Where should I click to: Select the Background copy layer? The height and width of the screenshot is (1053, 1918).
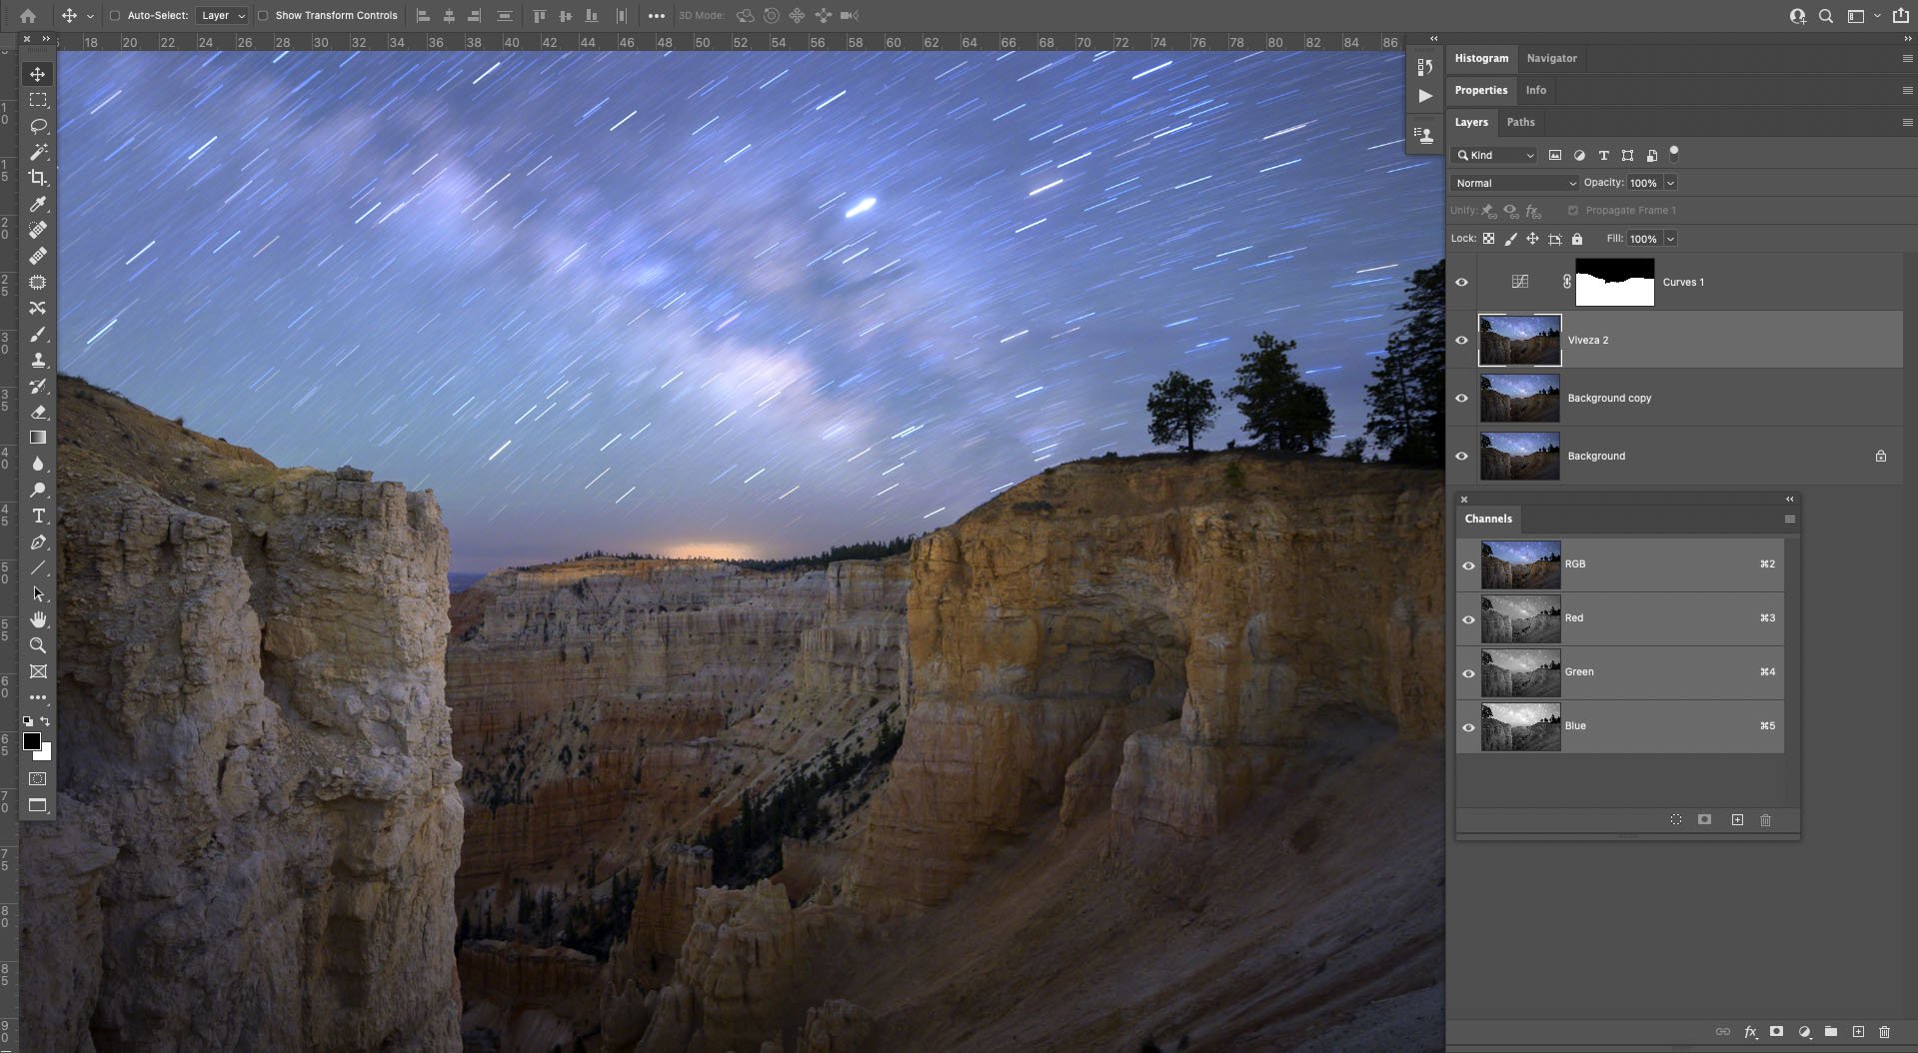point(1609,399)
